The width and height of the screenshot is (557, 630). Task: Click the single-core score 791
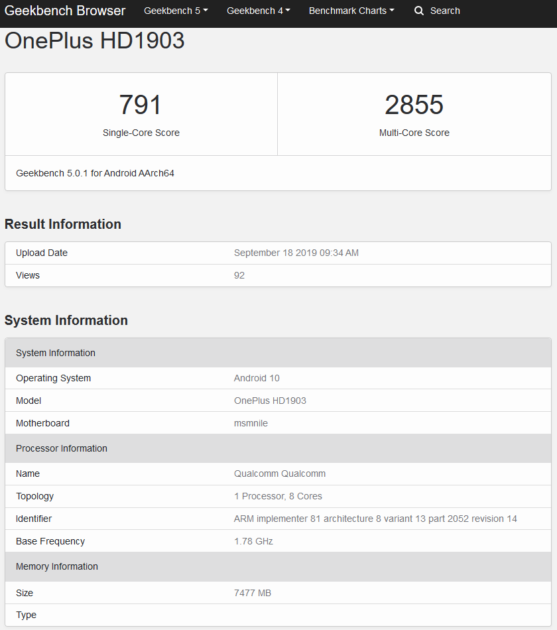pyautogui.click(x=141, y=105)
